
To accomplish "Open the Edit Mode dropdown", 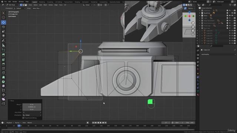I will [x=12, y=5].
